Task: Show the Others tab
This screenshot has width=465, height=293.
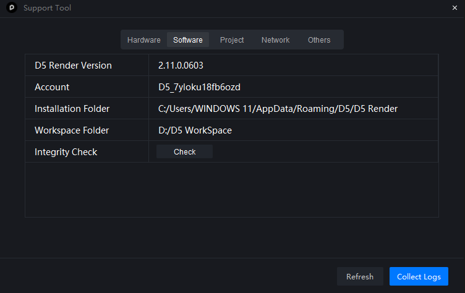Action: [x=319, y=40]
